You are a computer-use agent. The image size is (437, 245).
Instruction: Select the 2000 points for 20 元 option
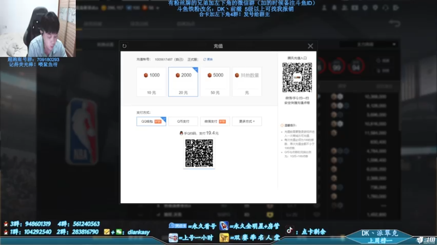183,82
